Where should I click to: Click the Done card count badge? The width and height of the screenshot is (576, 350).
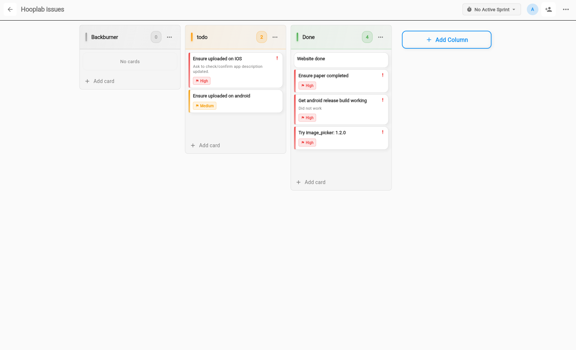click(x=367, y=37)
